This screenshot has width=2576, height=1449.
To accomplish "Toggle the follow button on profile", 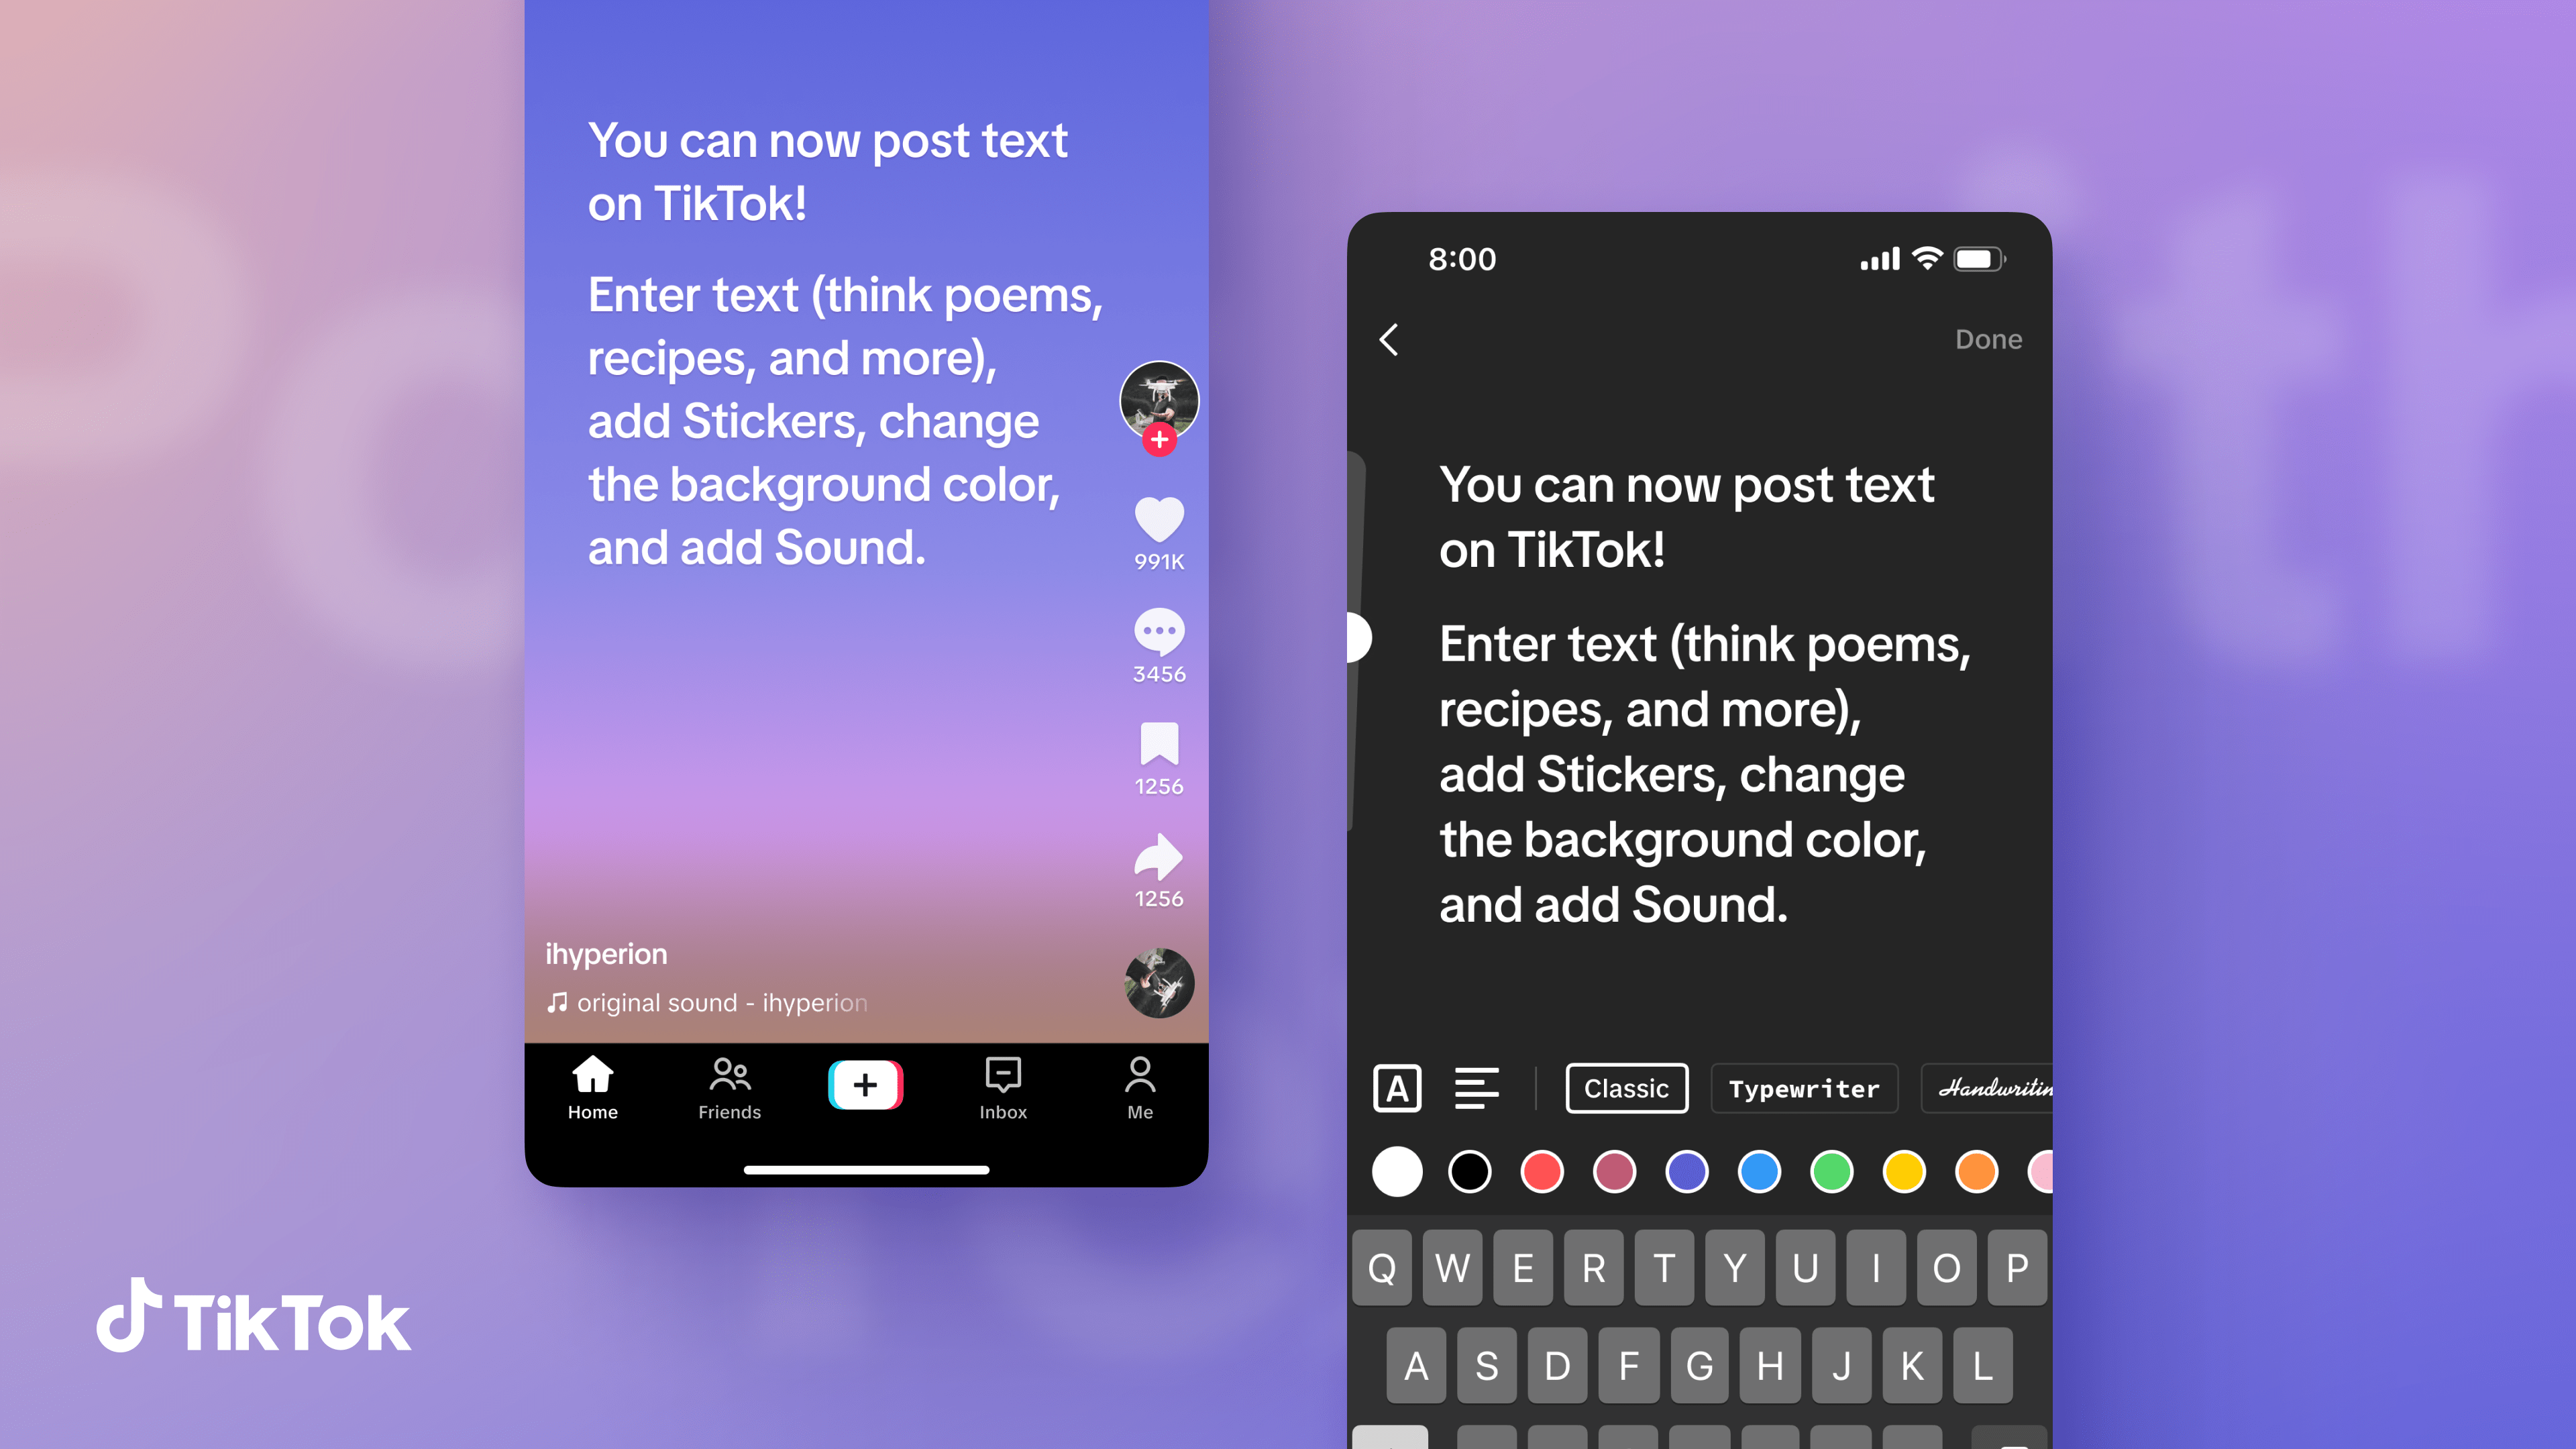I will click(1157, 441).
